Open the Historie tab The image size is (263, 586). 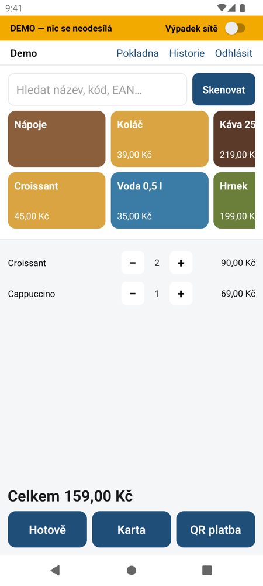coord(187,53)
